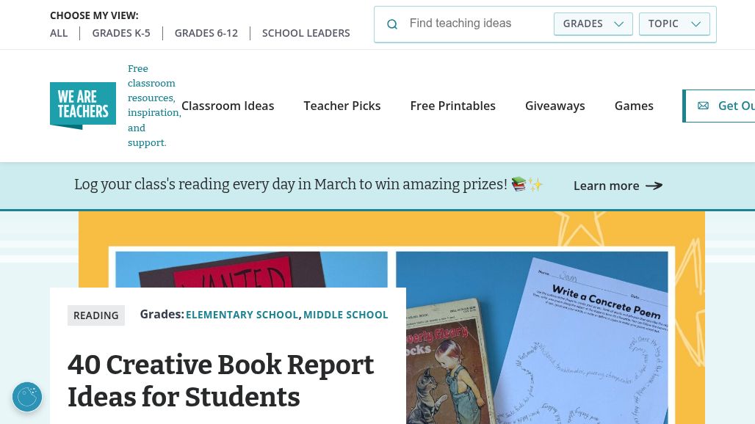
Task: Select the All view option
Action: [59, 33]
